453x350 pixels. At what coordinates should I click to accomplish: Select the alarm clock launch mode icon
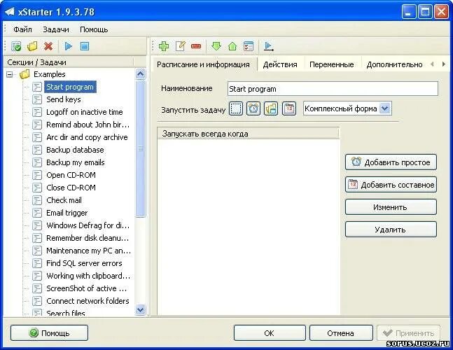(x=253, y=109)
